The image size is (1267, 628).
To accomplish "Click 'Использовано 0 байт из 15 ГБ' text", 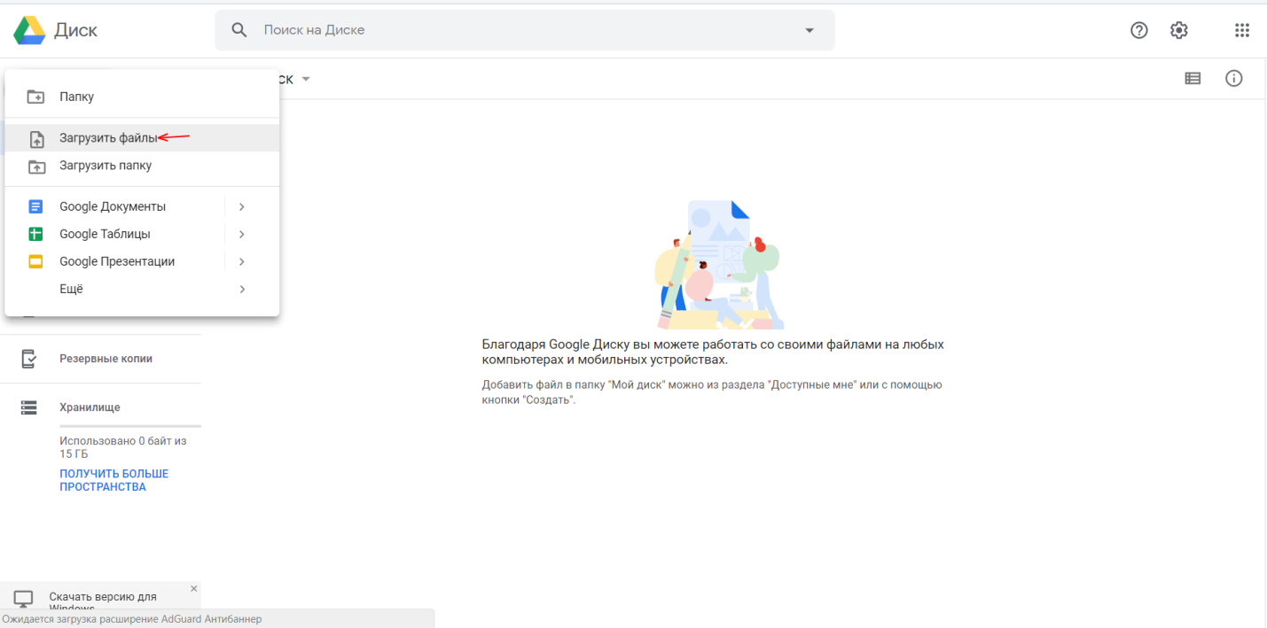I will pyautogui.click(x=123, y=447).
